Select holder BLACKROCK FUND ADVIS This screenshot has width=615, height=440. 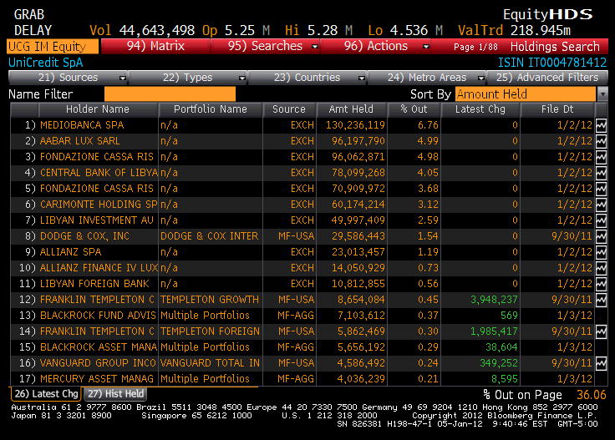coord(98,316)
